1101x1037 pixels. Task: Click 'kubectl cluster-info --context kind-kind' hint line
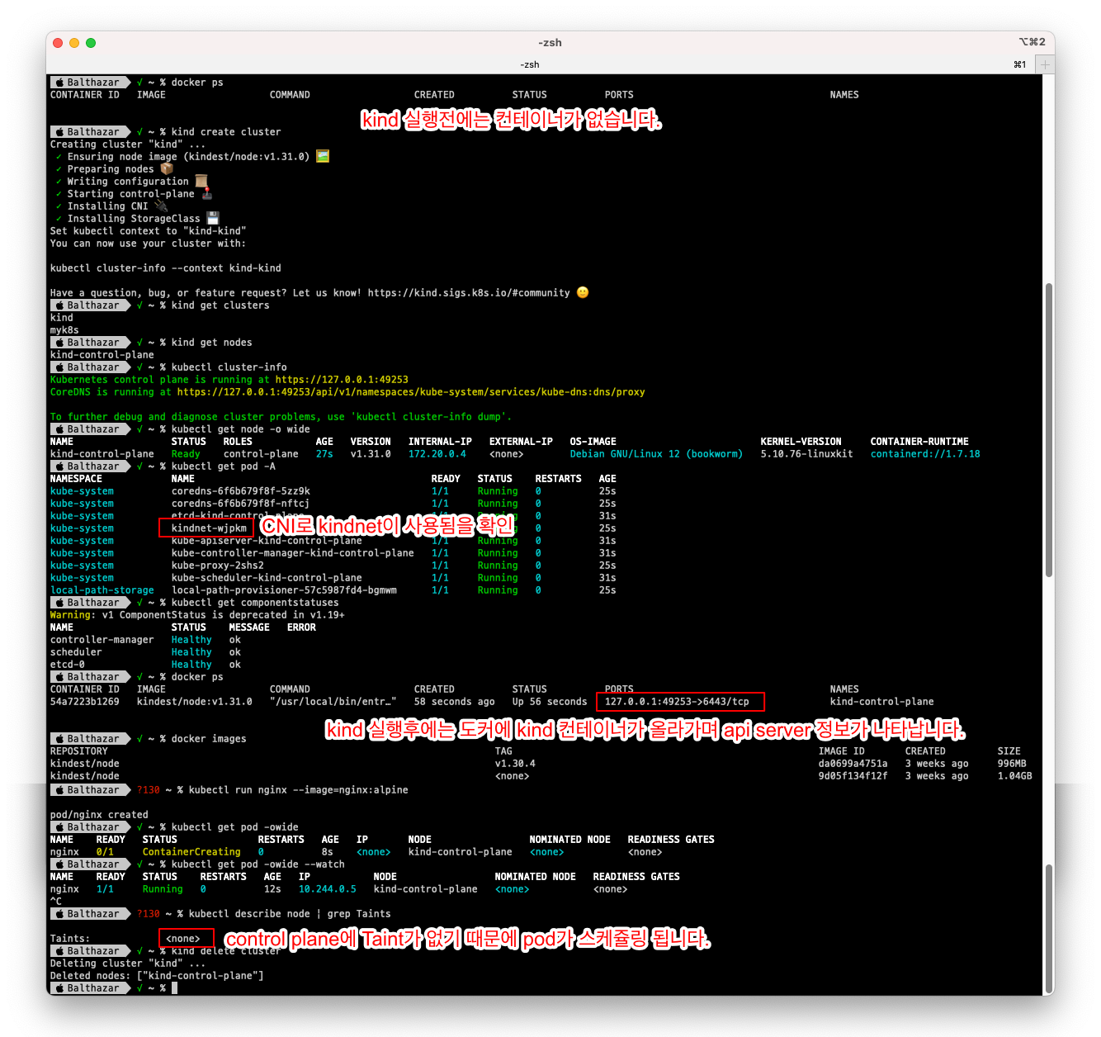(166, 268)
